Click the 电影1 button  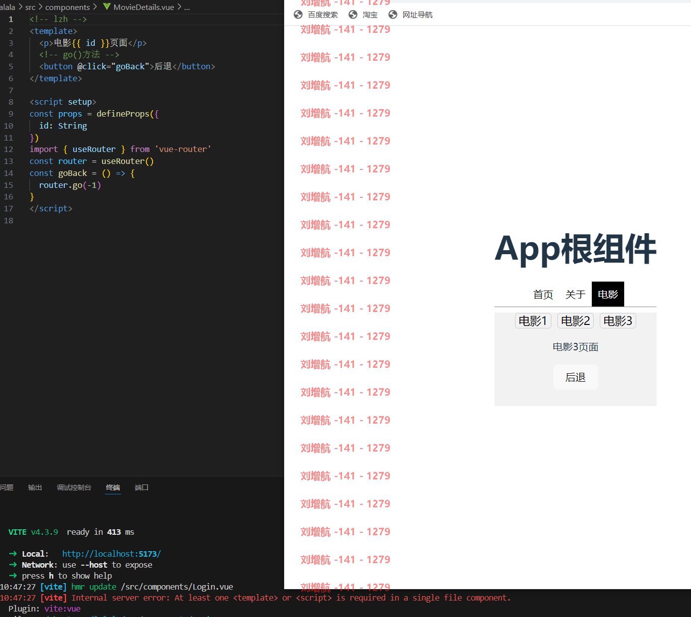(533, 321)
